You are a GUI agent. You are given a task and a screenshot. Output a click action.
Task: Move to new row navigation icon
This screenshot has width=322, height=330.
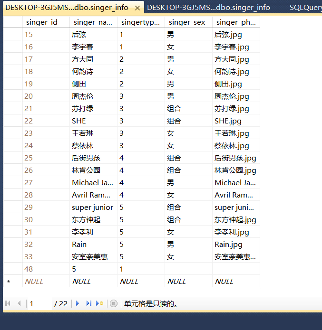click(x=99, y=303)
